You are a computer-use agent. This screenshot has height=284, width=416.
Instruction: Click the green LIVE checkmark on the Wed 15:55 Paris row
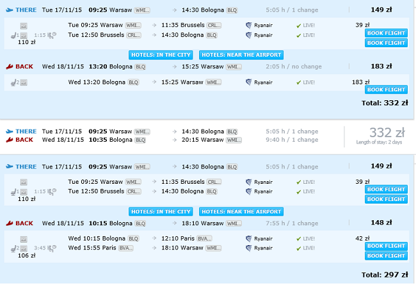coord(299,248)
